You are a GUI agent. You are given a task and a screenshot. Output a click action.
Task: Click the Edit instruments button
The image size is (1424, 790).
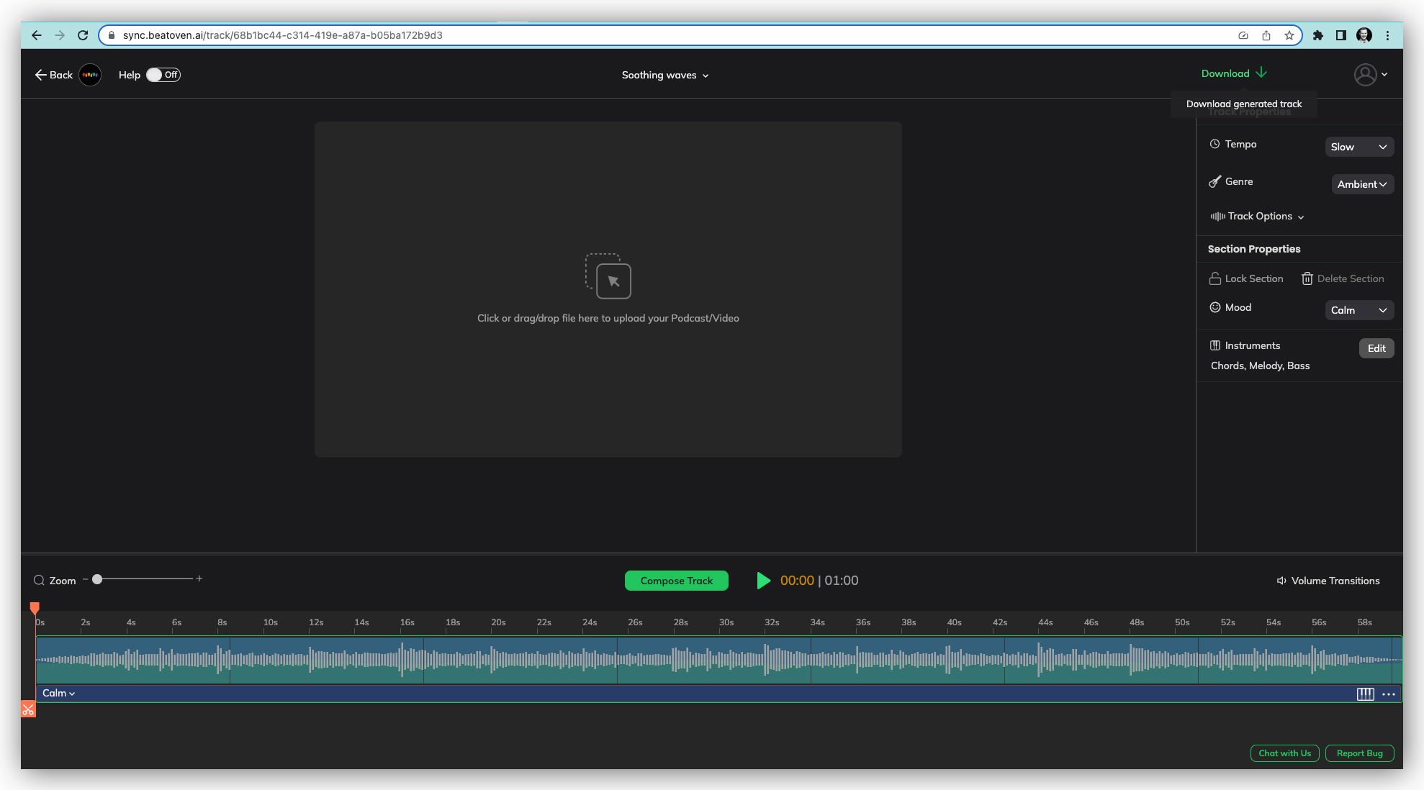[1376, 348]
